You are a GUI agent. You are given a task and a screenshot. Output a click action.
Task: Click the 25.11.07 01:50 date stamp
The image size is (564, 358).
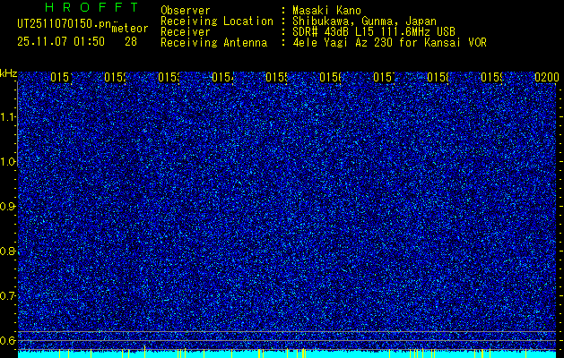(61, 42)
